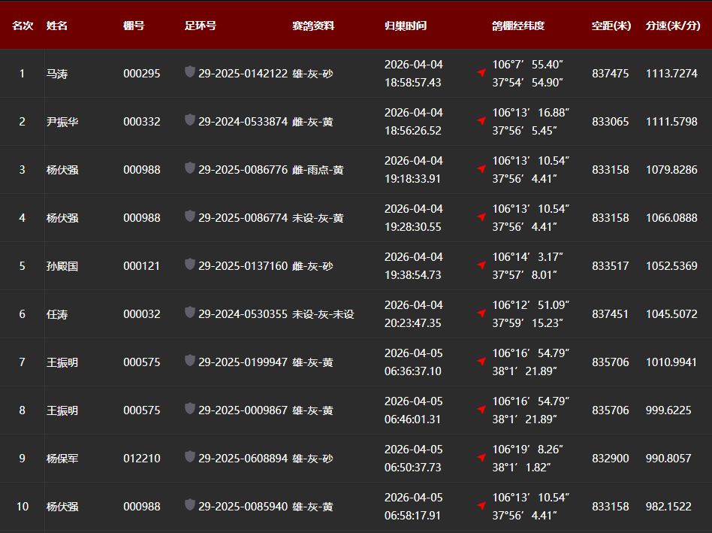Click the 名次 column header
This screenshot has width=712, height=533.
pyautogui.click(x=23, y=26)
